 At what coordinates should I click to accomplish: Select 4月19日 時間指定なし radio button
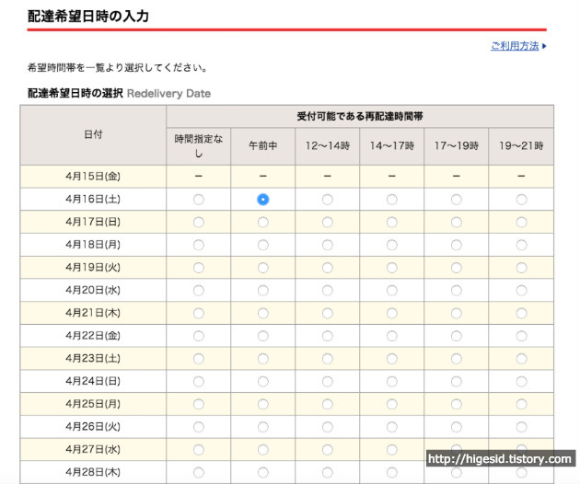click(199, 268)
